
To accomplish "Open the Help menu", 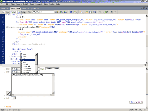I will point(58,4).
